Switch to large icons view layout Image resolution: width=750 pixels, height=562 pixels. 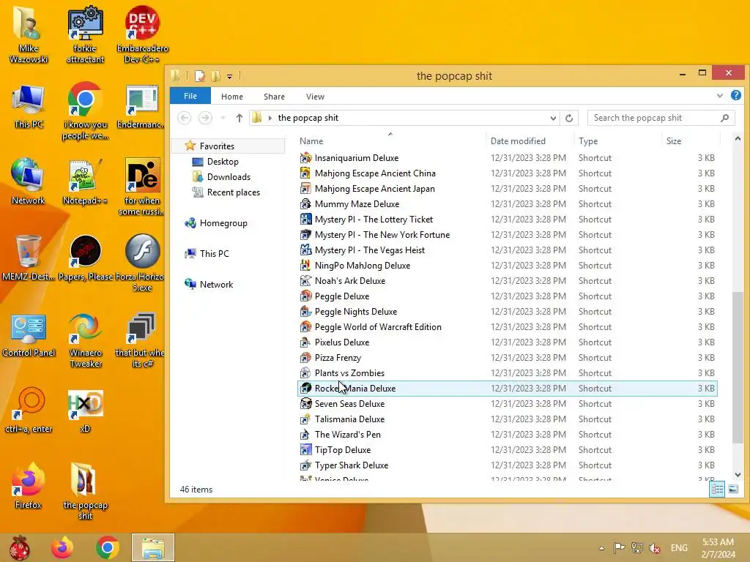point(732,489)
